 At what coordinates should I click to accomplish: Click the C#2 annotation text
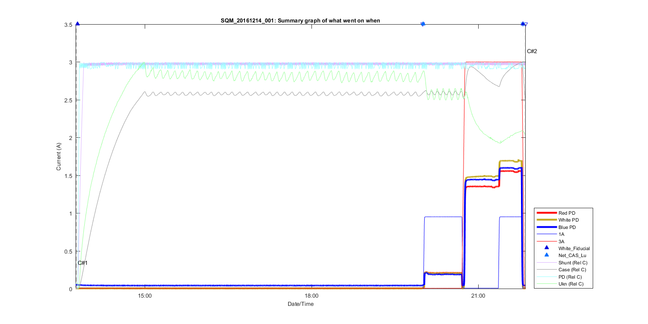tap(532, 51)
